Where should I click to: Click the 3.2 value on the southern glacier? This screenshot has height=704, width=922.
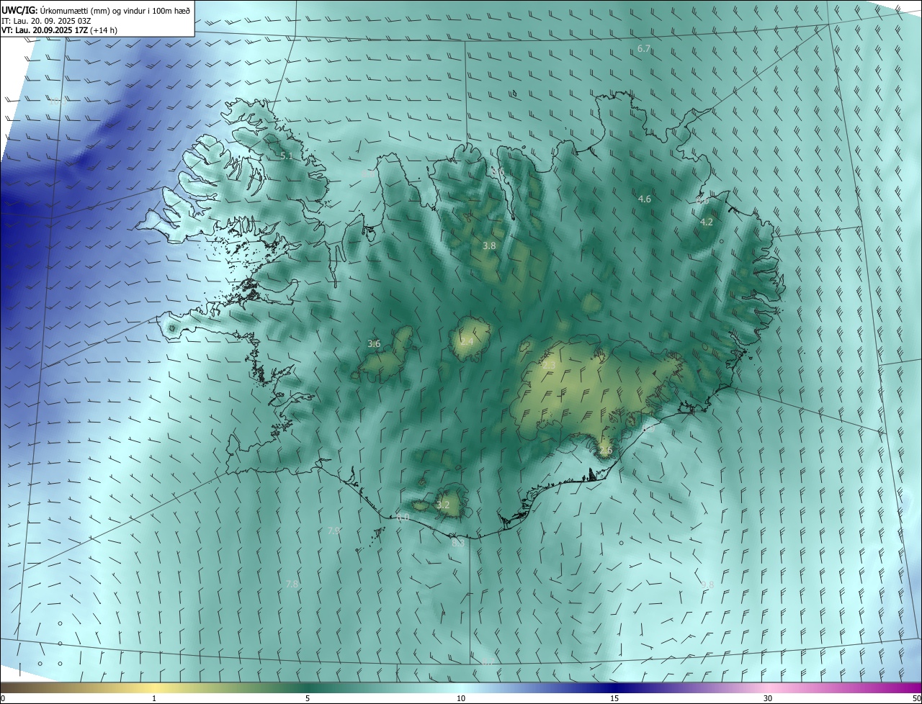tap(443, 505)
